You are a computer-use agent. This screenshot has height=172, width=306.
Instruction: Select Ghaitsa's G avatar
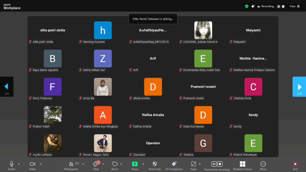[203, 143]
